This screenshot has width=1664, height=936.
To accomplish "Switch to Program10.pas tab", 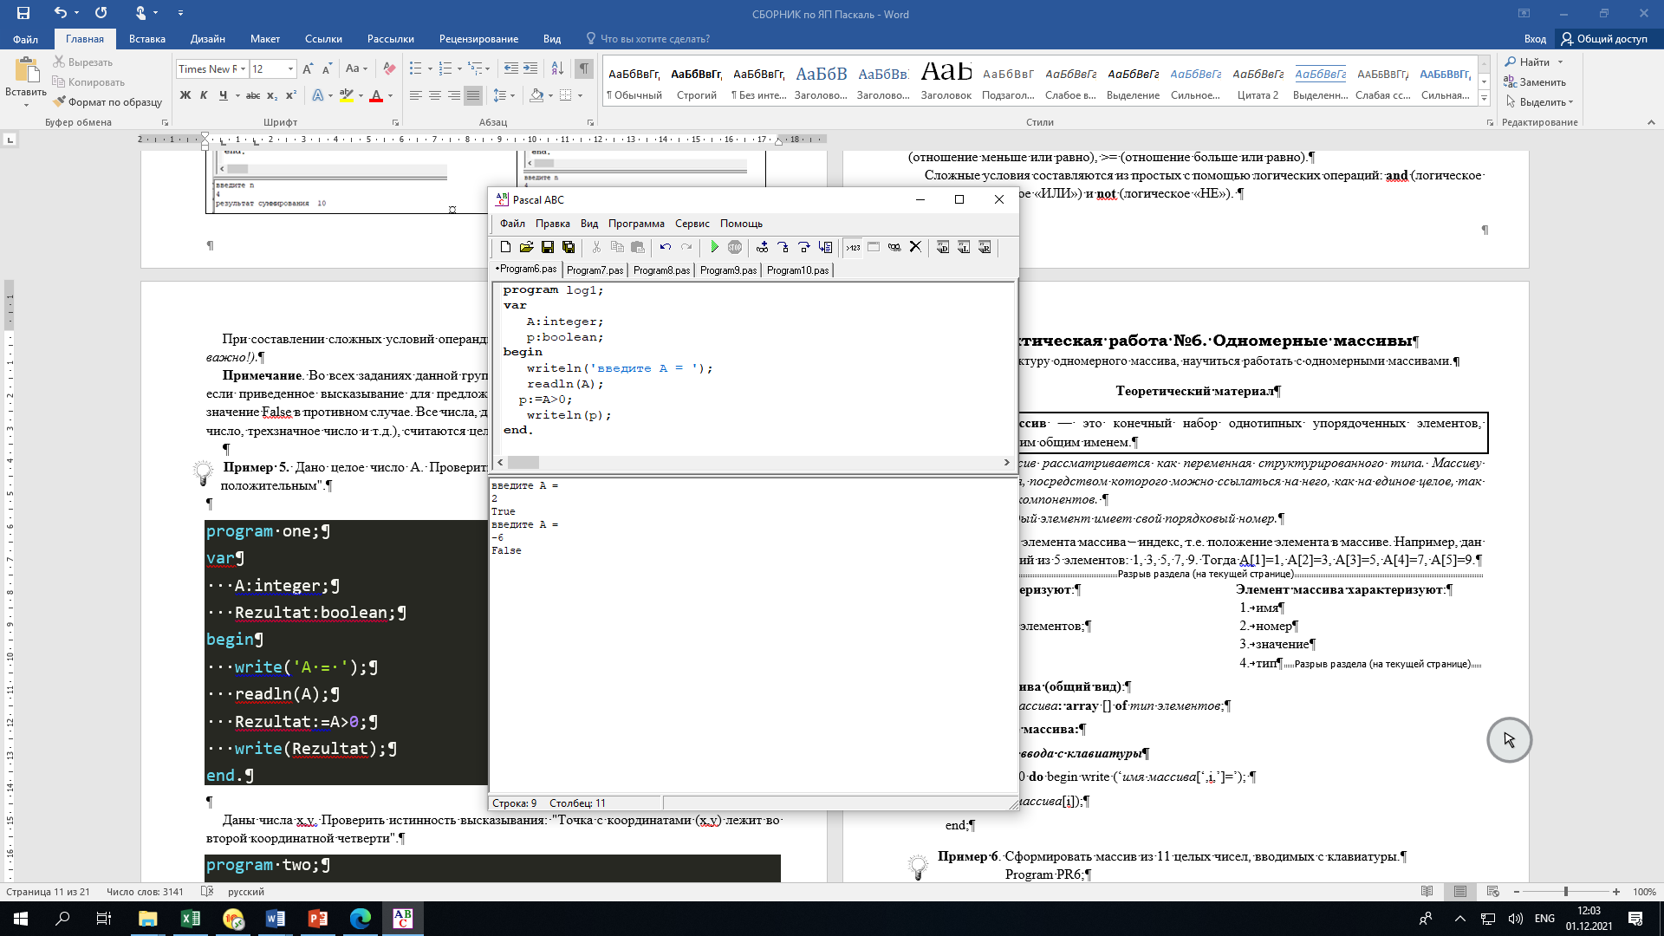I will click(x=797, y=270).
